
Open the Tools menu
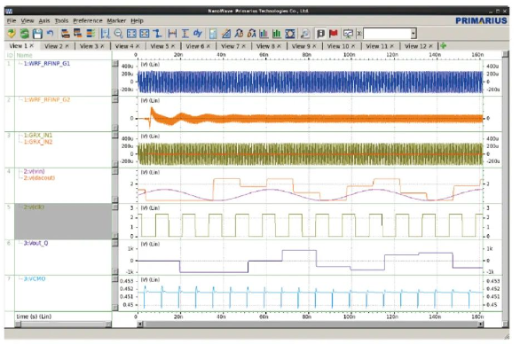click(61, 20)
